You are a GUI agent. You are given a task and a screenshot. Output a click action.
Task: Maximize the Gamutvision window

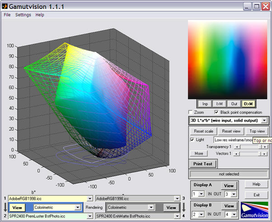click(x=256, y=7)
